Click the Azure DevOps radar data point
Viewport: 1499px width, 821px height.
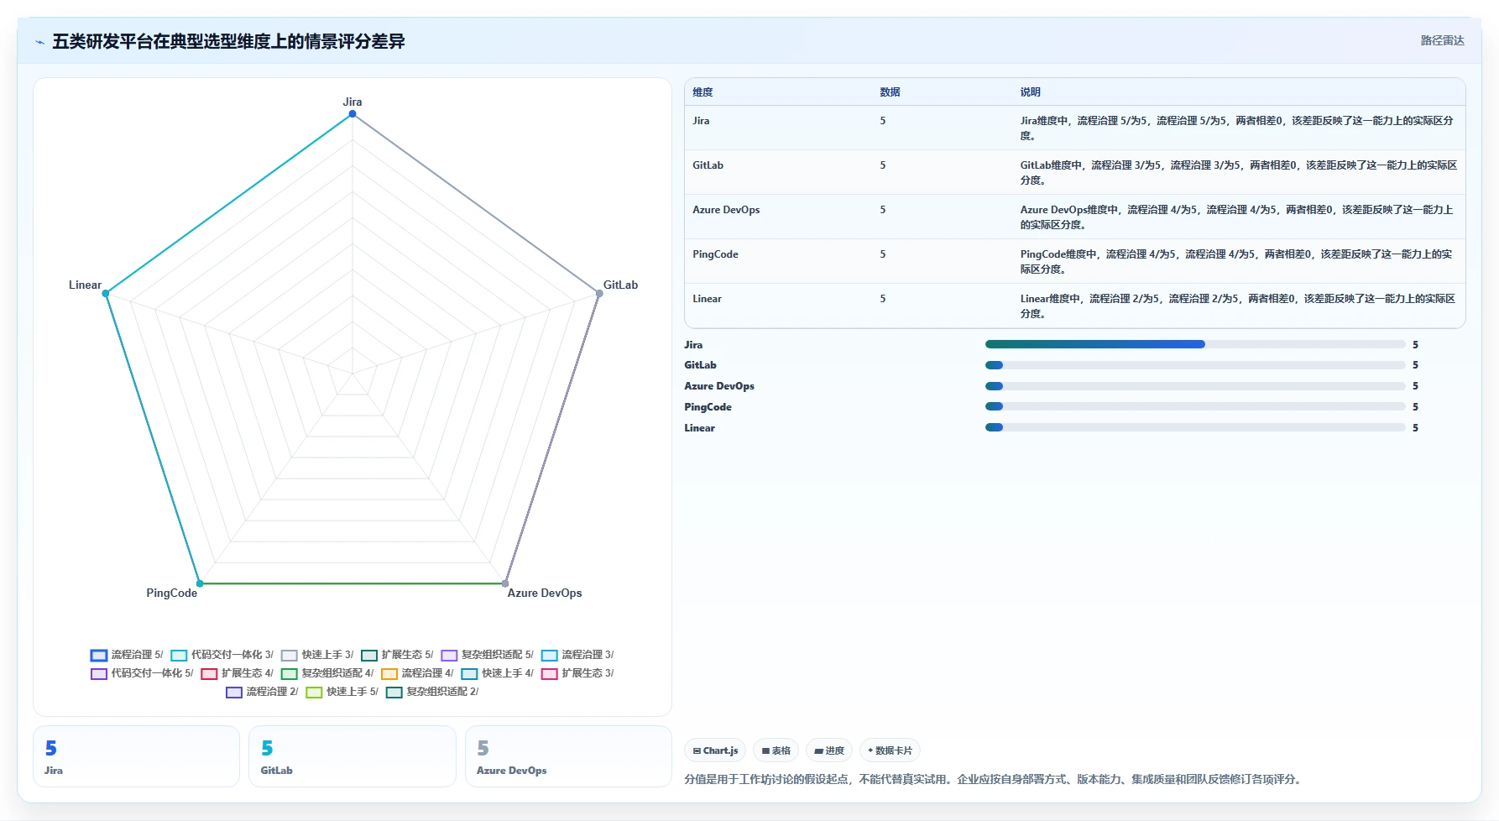click(505, 583)
